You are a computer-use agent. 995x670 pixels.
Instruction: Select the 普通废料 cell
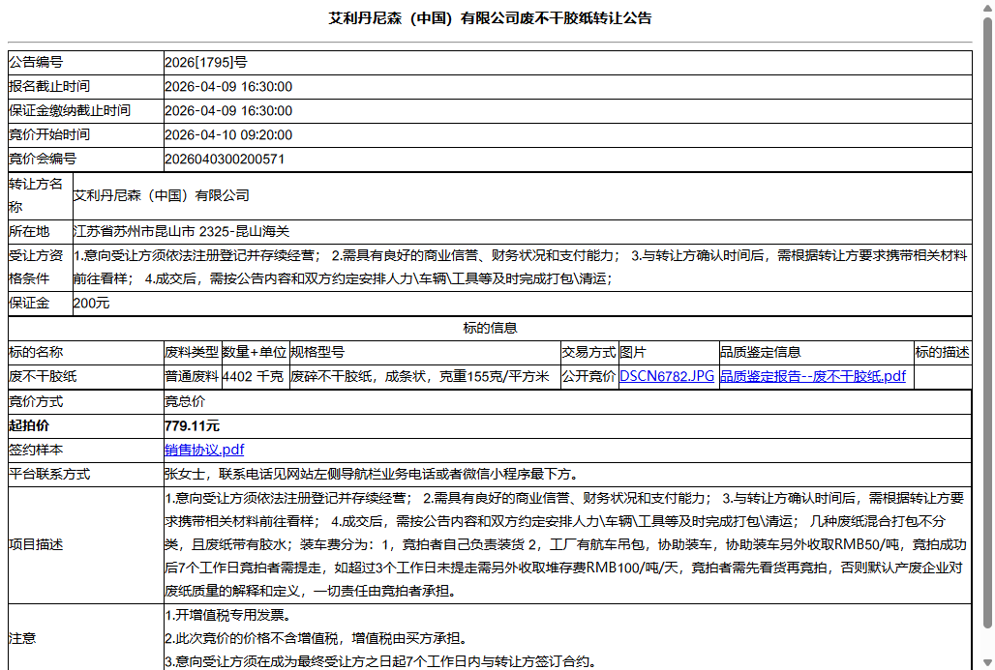tap(193, 376)
